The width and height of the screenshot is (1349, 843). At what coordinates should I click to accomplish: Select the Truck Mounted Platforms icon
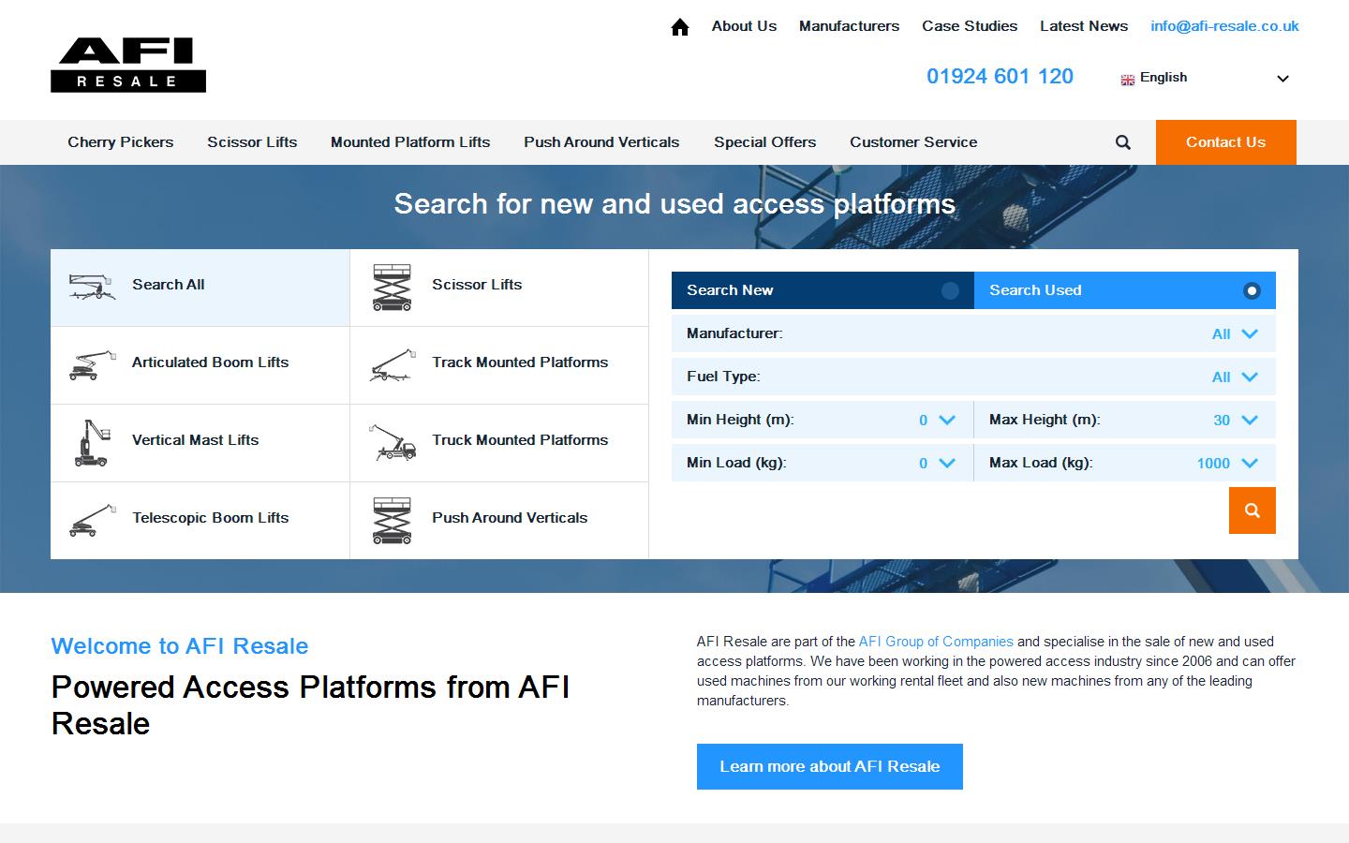pos(392,443)
